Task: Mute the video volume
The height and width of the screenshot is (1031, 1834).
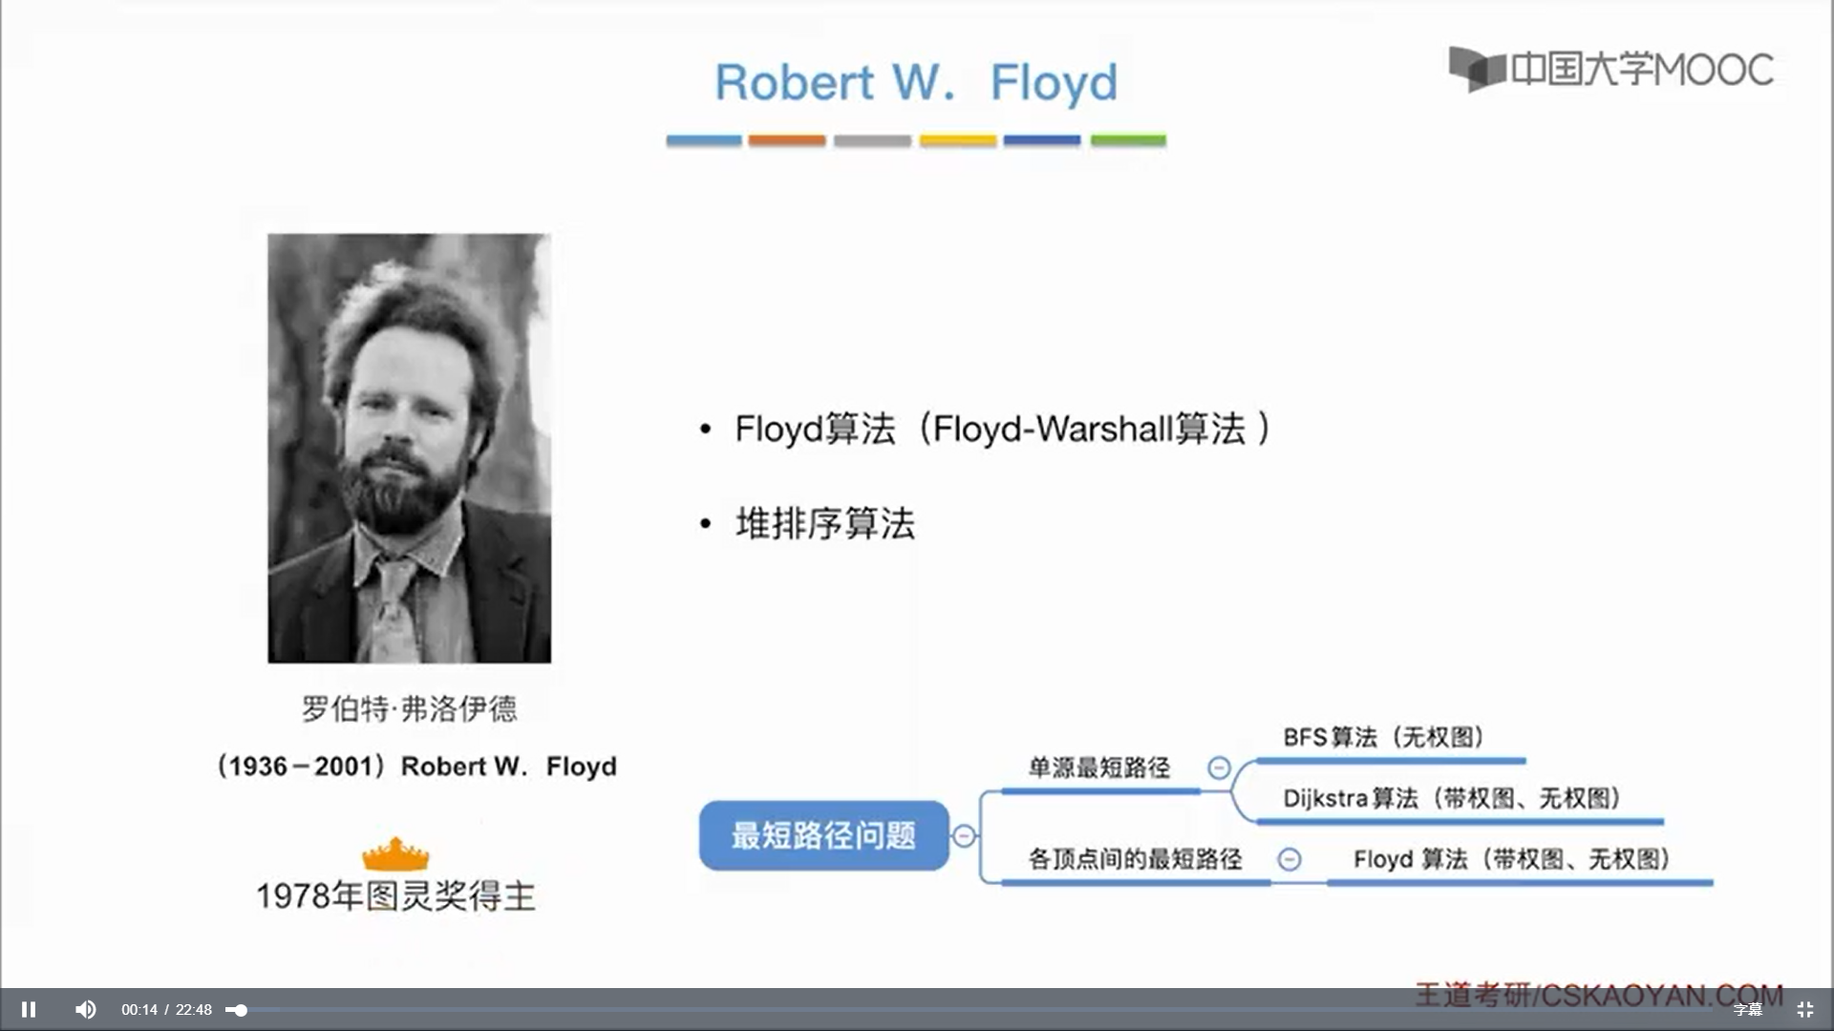Action: 86,1009
